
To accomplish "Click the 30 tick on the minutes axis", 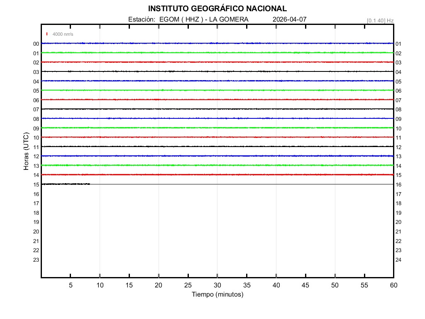I will click(217, 285).
